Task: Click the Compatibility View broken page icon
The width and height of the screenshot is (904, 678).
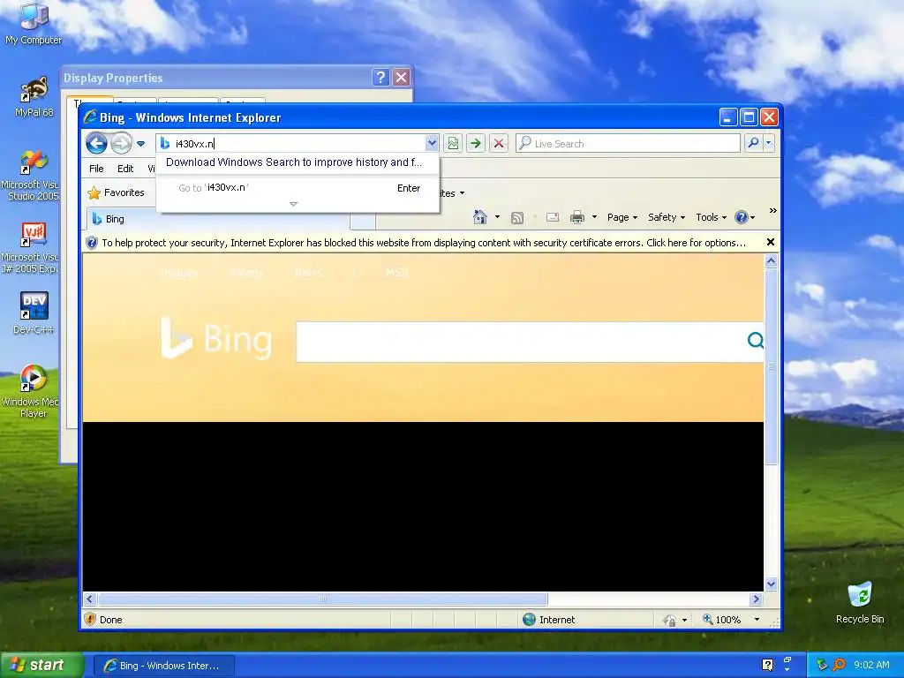Action: pyautogui.click(x=453, y=143)
